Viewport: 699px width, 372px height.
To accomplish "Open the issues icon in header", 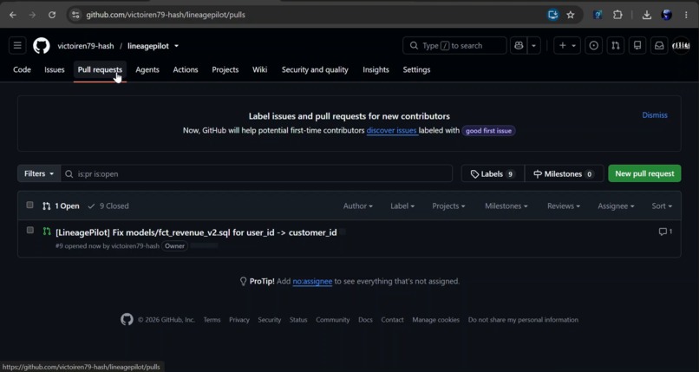I will point(594,45).
